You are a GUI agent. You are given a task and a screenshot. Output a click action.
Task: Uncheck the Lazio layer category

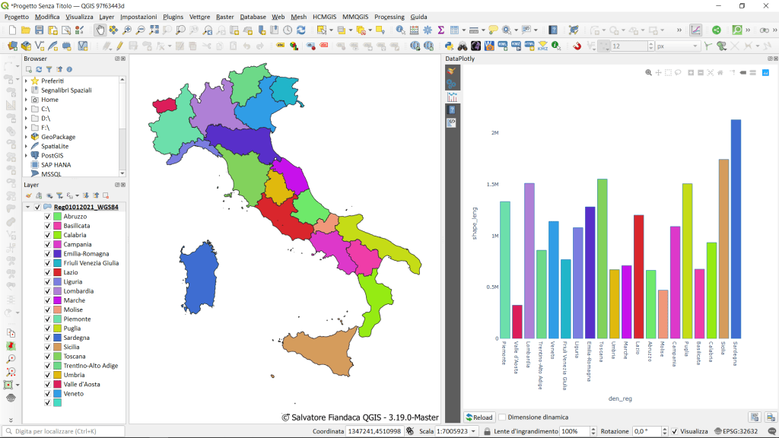pos(47,272)
